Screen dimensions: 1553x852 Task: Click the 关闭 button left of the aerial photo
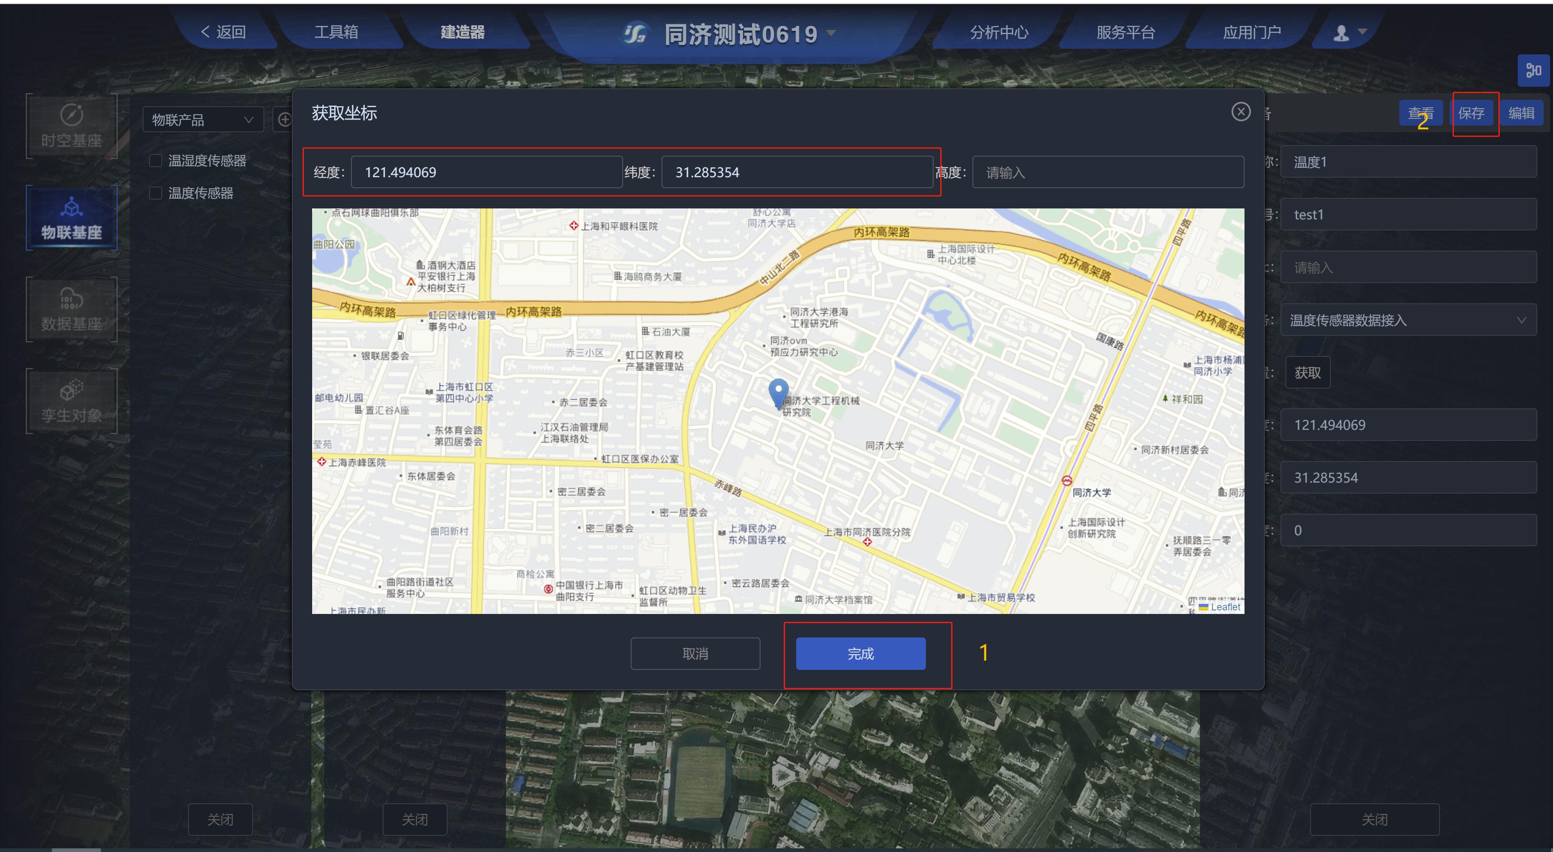pyautogui.click(x=415, y=819)
